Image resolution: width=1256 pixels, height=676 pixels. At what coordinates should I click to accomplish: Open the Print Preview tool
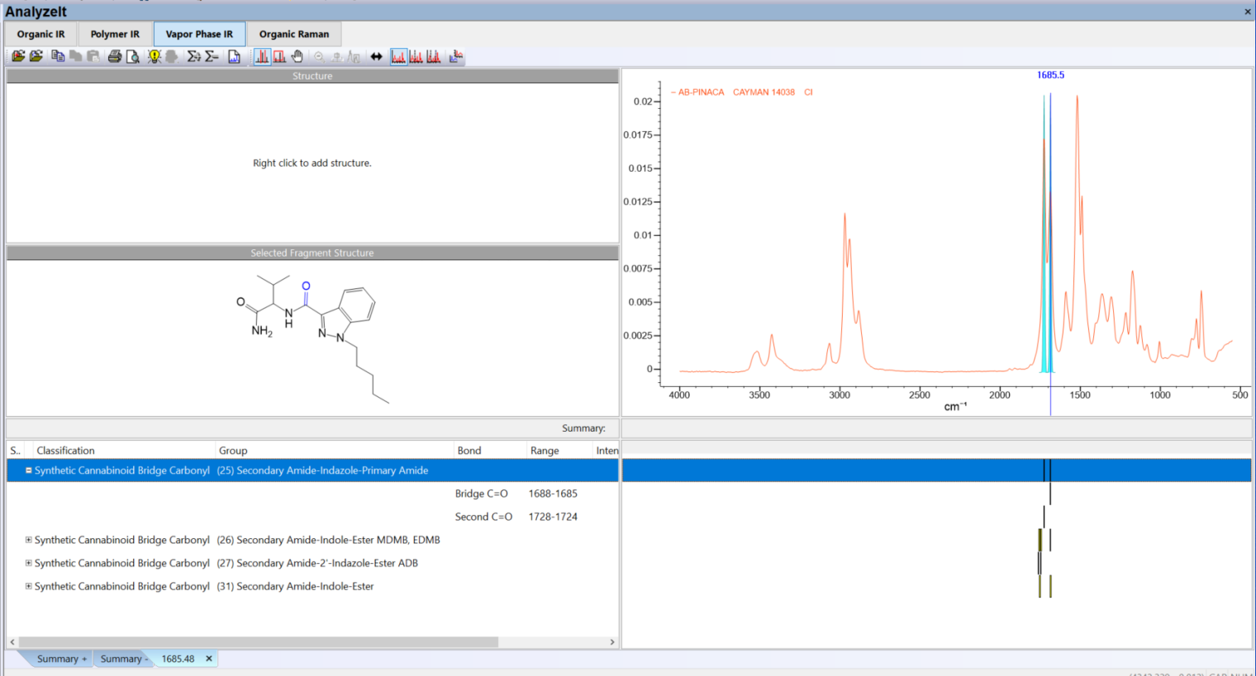point(133,56)
